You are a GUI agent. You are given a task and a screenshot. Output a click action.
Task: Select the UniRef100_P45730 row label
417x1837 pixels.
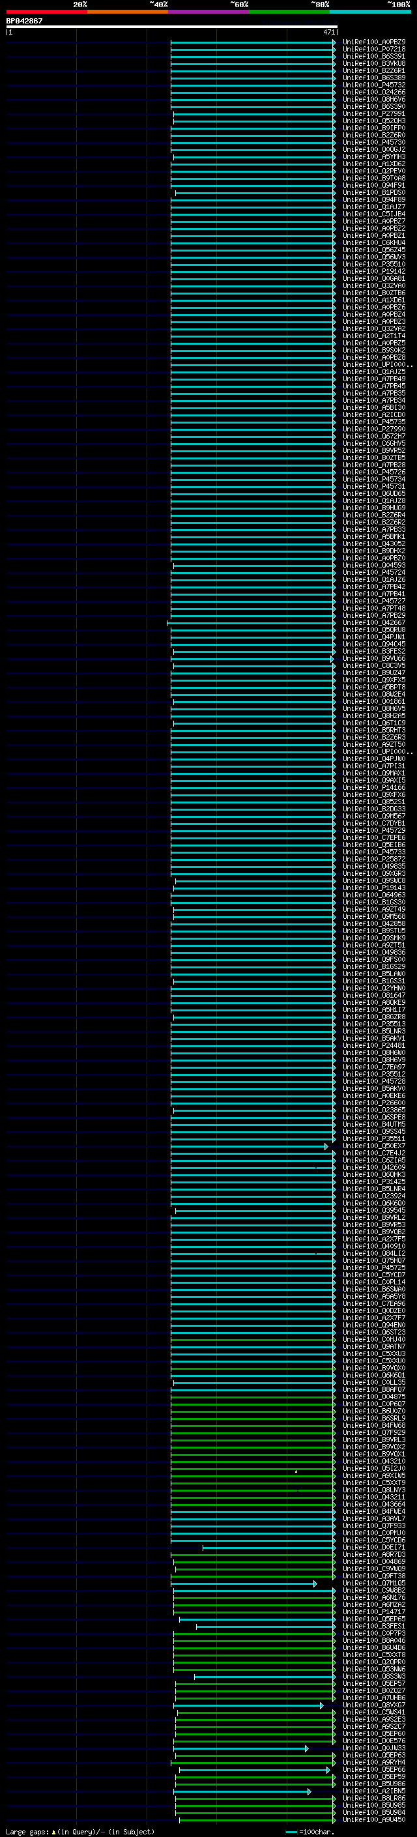pyautogui.click(x=374, y=143)
